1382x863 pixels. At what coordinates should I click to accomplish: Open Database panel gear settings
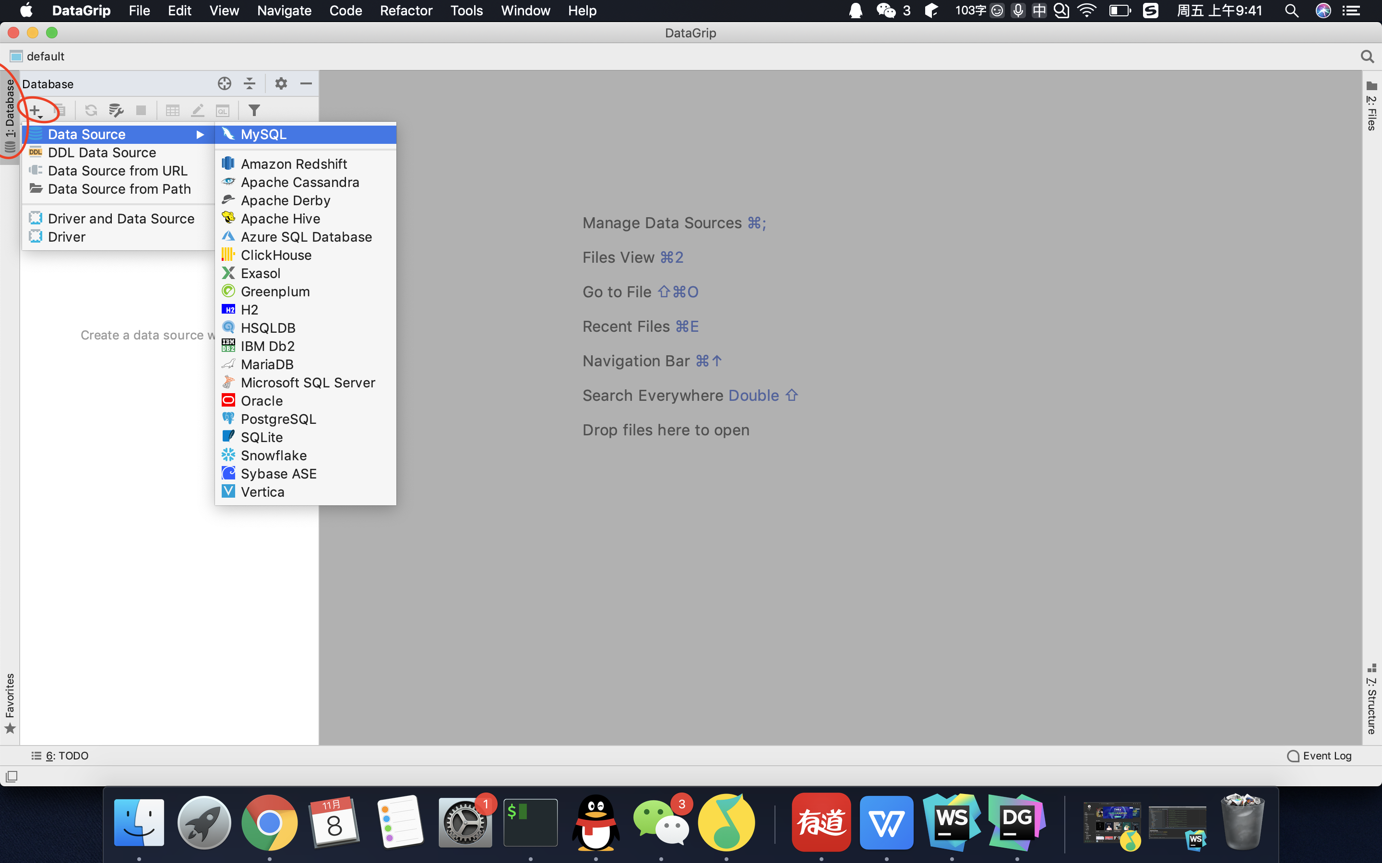[x=280, y=84]
